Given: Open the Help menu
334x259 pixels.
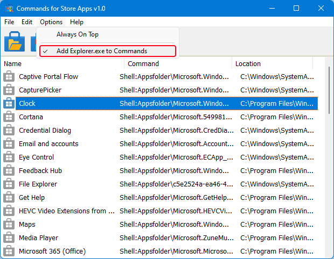Looking at the screenshot, I should coord(76,22).
